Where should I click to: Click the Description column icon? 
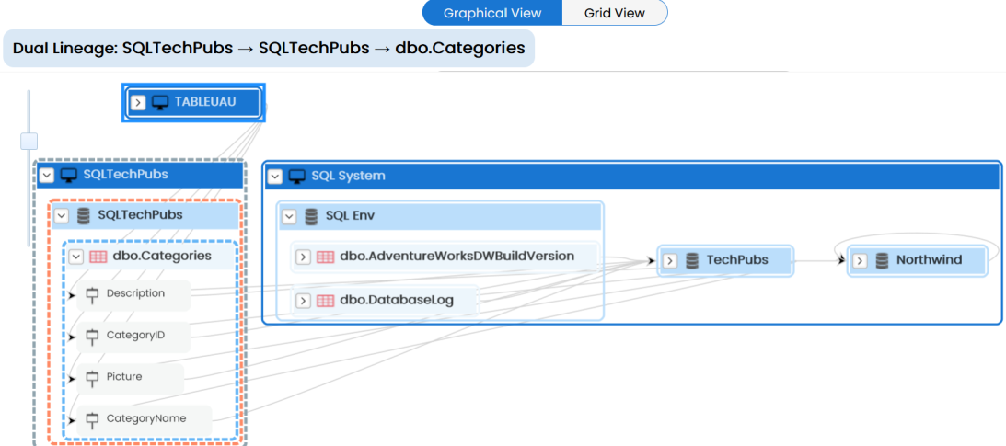coord(92,295)
